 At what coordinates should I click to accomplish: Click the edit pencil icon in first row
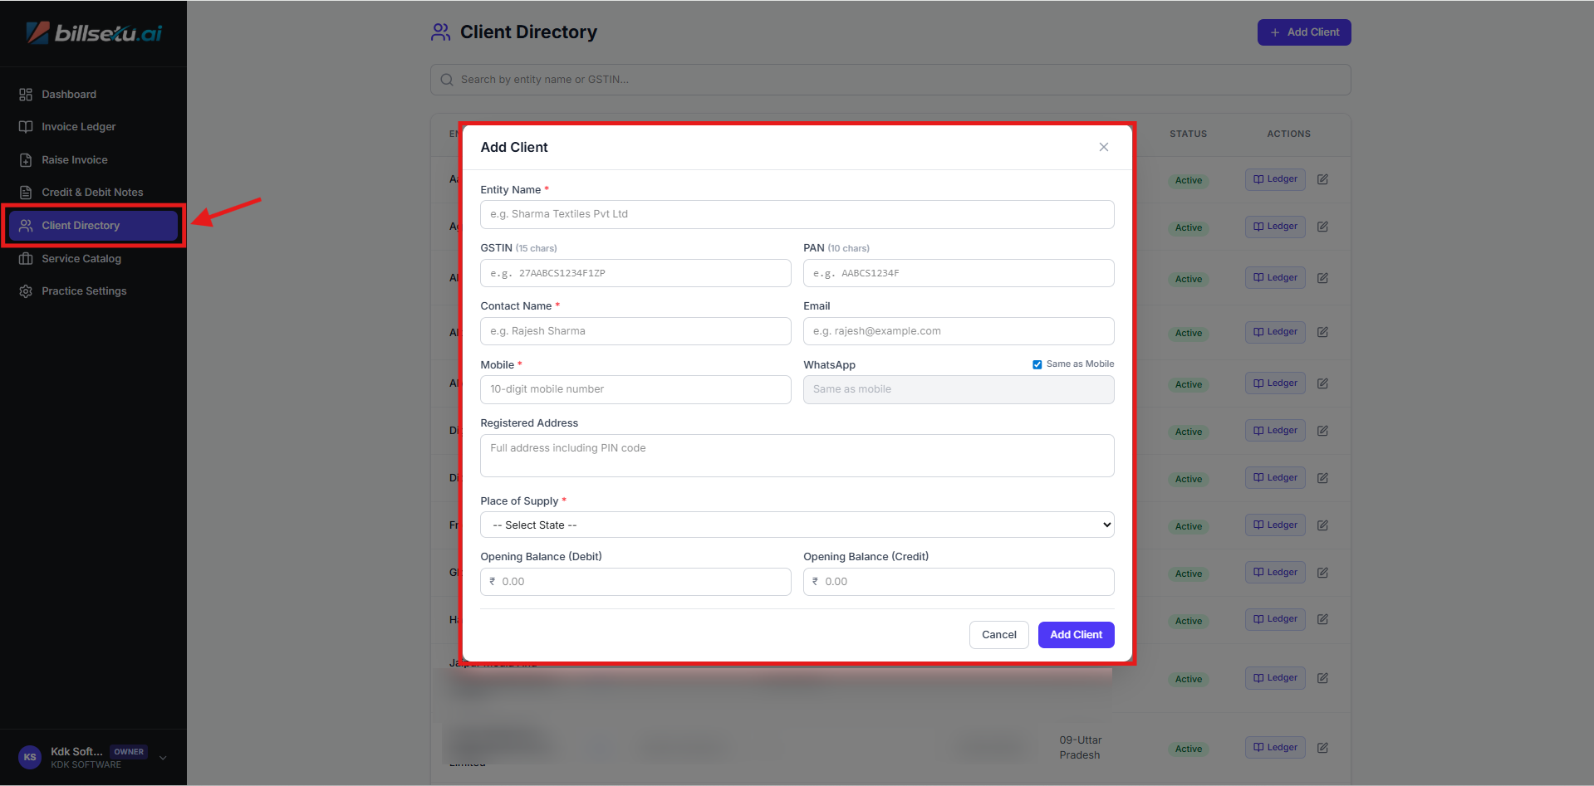[1322, 179]
